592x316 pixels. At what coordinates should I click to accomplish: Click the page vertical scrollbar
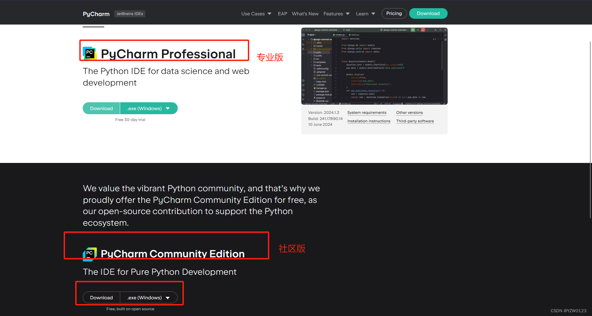coord(590,130)
